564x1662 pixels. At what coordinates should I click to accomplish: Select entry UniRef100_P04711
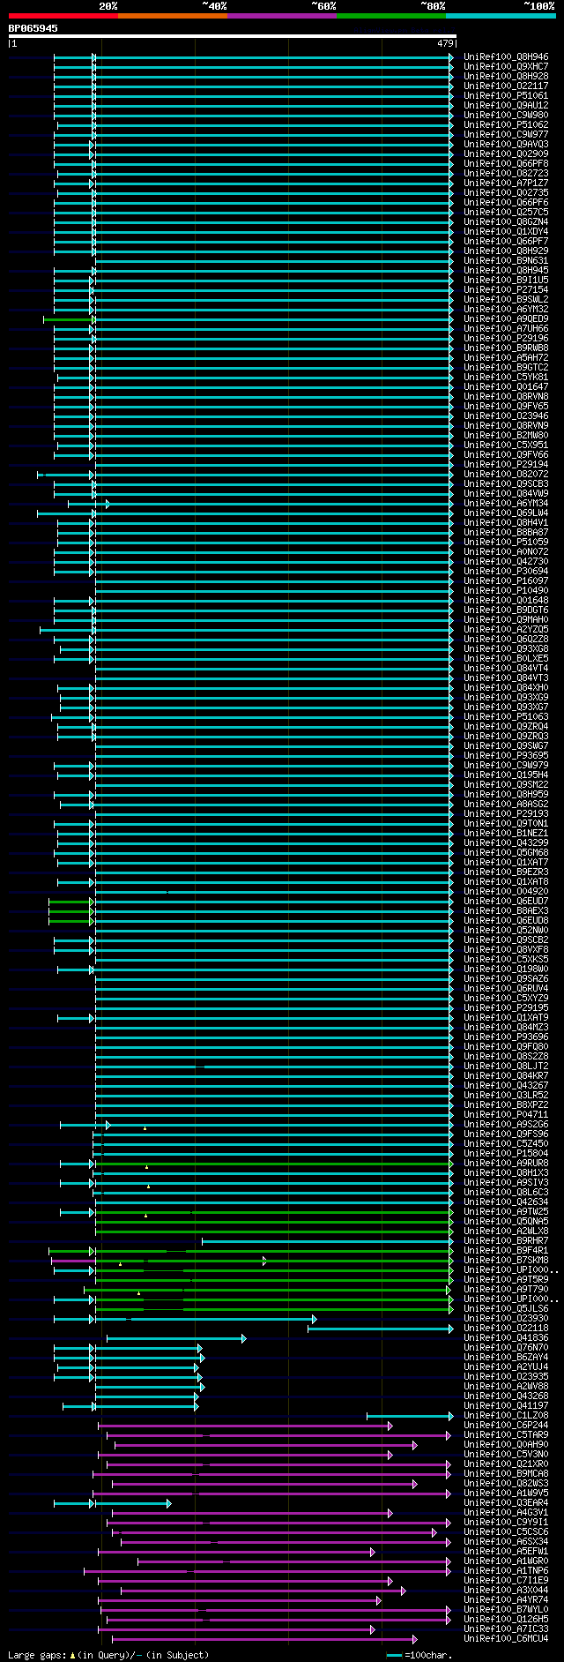(506, 1115)
